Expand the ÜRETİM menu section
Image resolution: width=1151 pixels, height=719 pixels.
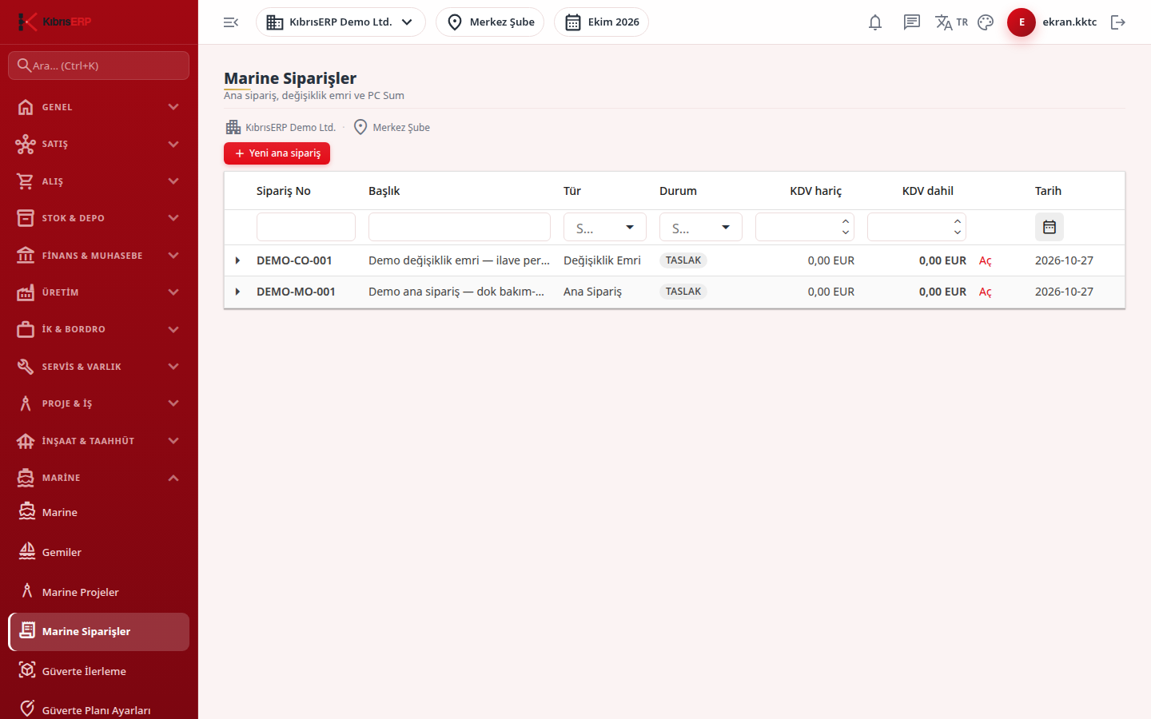[x=98, y=292]
